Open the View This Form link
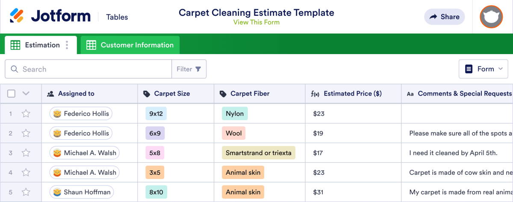Screen dimensions: 513x202 (256, 22)
